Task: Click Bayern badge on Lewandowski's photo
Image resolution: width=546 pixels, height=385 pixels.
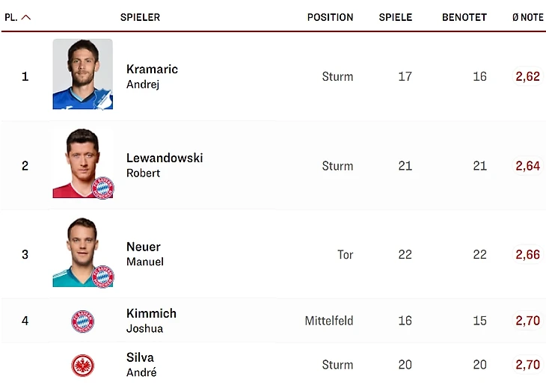Action: point(102,188)
